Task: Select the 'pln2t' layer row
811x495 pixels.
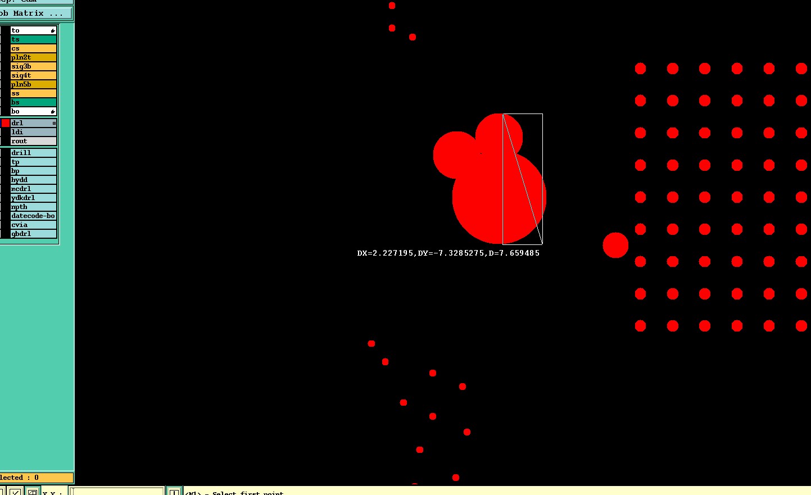Action: point(34,57)
